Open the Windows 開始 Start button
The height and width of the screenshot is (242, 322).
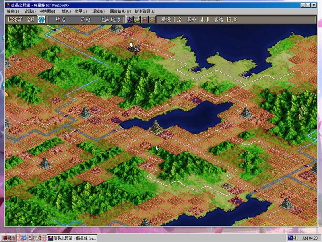(8, 238)
